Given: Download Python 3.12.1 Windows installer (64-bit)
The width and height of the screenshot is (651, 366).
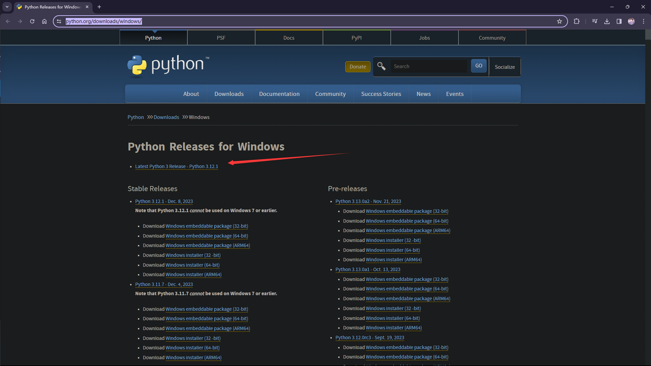Looking at the screenshot, I should [x=192, y=265].
